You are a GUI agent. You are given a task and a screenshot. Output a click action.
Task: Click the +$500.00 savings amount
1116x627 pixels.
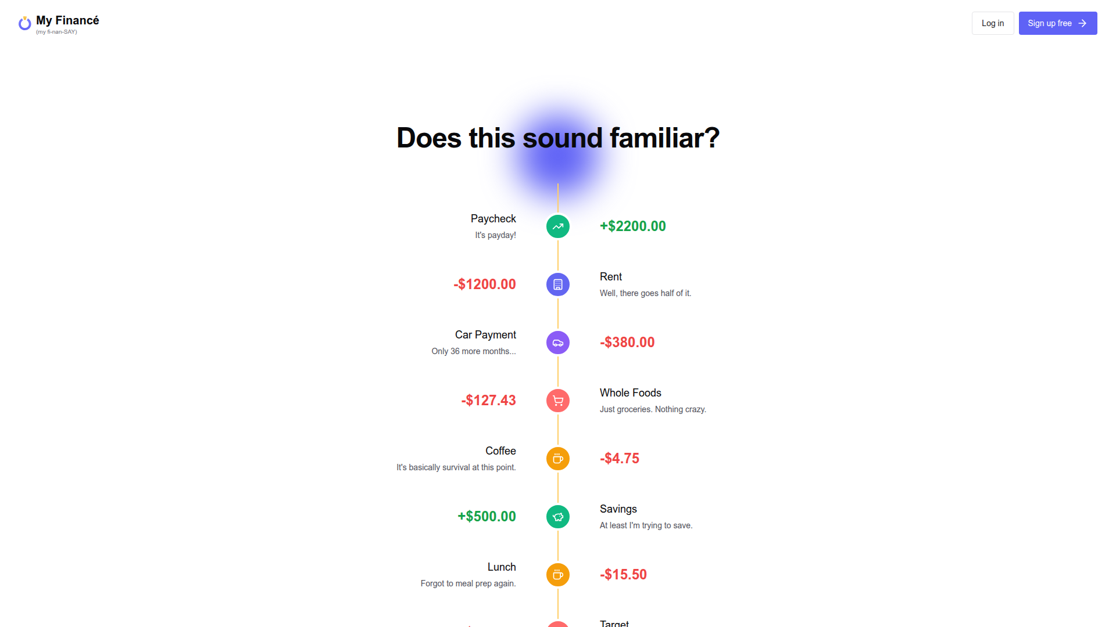[x=487, y=517]
